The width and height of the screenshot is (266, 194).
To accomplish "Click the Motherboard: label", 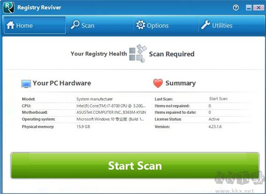I will pyautogui.click(x=35, y=113).
